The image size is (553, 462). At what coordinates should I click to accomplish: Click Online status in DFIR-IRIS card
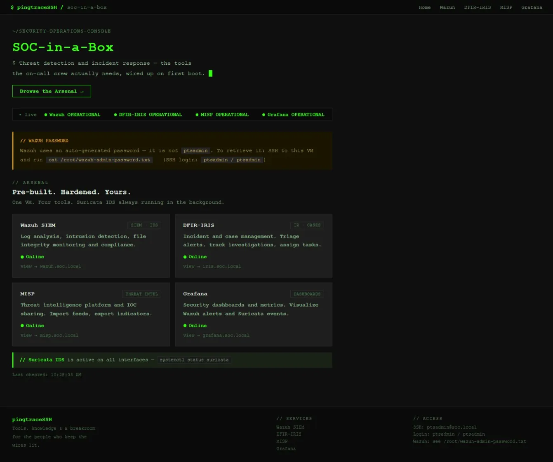195,257
